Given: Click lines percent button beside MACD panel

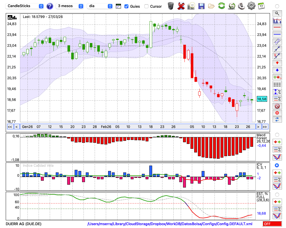Looking at the screenshot, I should [x=277, y=149].
